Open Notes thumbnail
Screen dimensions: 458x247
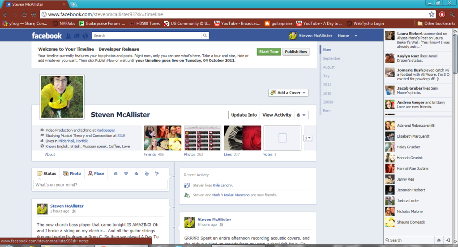pyautogui.click(x=282, y=138)
